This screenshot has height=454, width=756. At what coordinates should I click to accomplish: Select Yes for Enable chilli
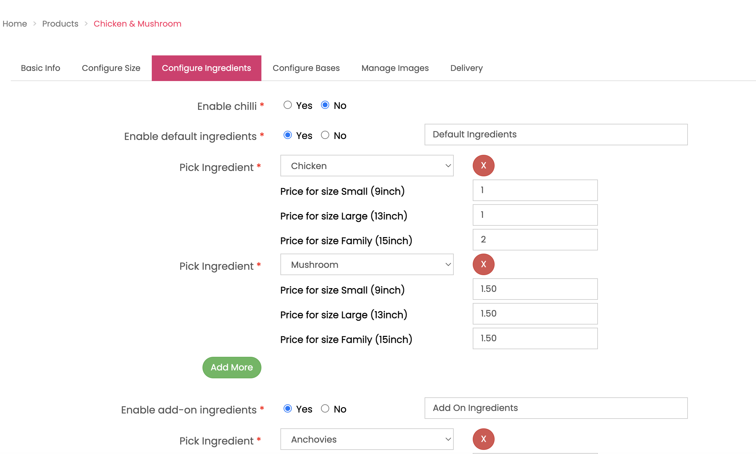click(x=287, y=105)
